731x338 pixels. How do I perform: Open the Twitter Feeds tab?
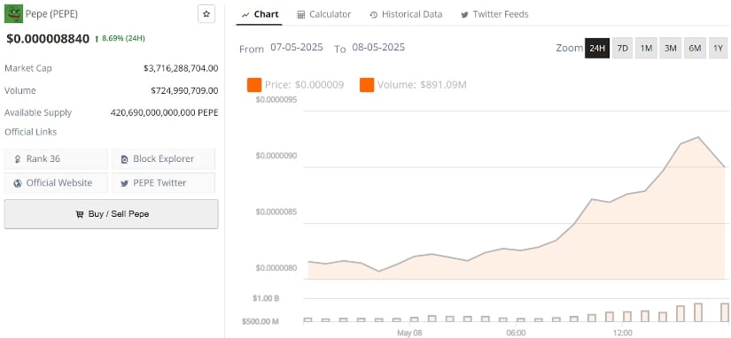coord(494,14)
